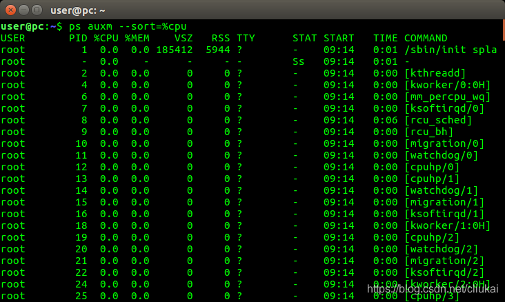This screenshot has height=302, width=505.
Task: Click the [ksoftirqd/0] process name
Action: coord(444,108)
